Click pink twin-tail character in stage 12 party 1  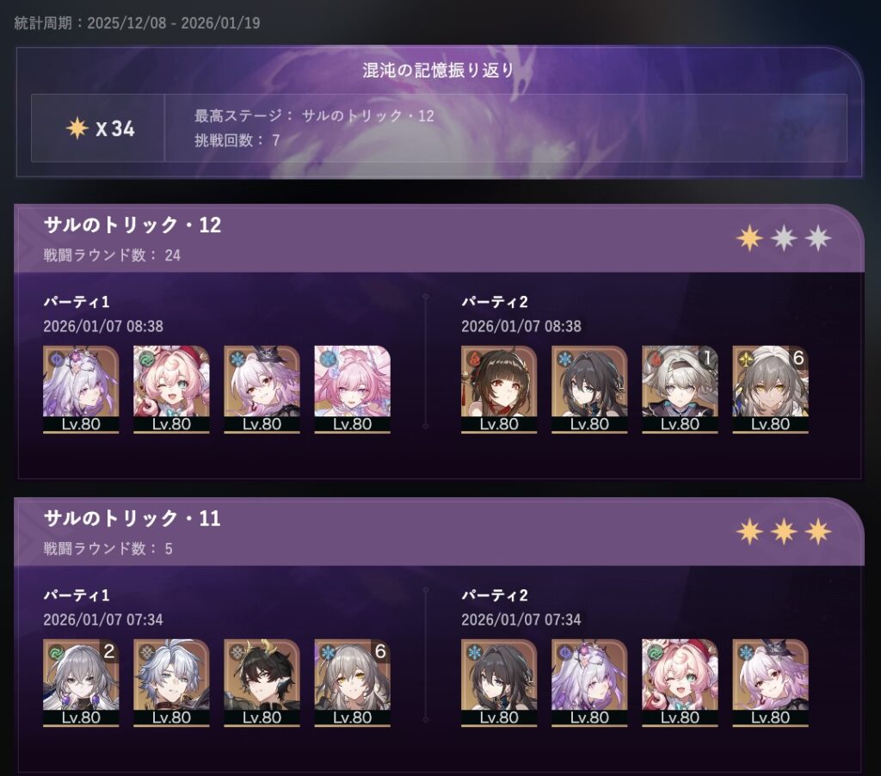pos(352,390)
